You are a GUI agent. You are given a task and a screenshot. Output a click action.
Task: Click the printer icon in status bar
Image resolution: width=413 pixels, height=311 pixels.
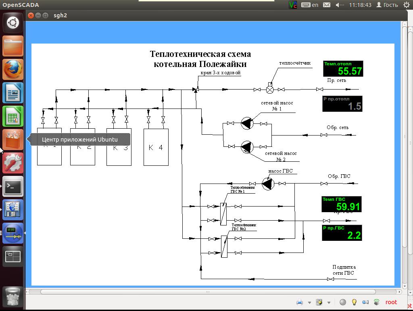point(300,302)
